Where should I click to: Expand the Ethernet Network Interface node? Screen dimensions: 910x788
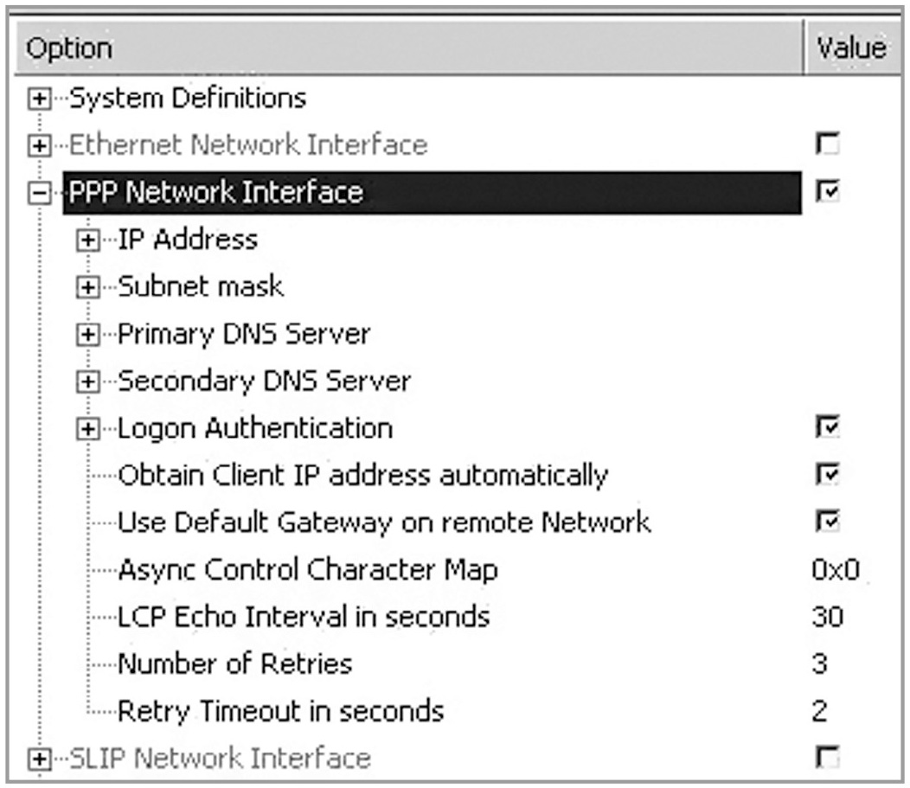[38, 146]
